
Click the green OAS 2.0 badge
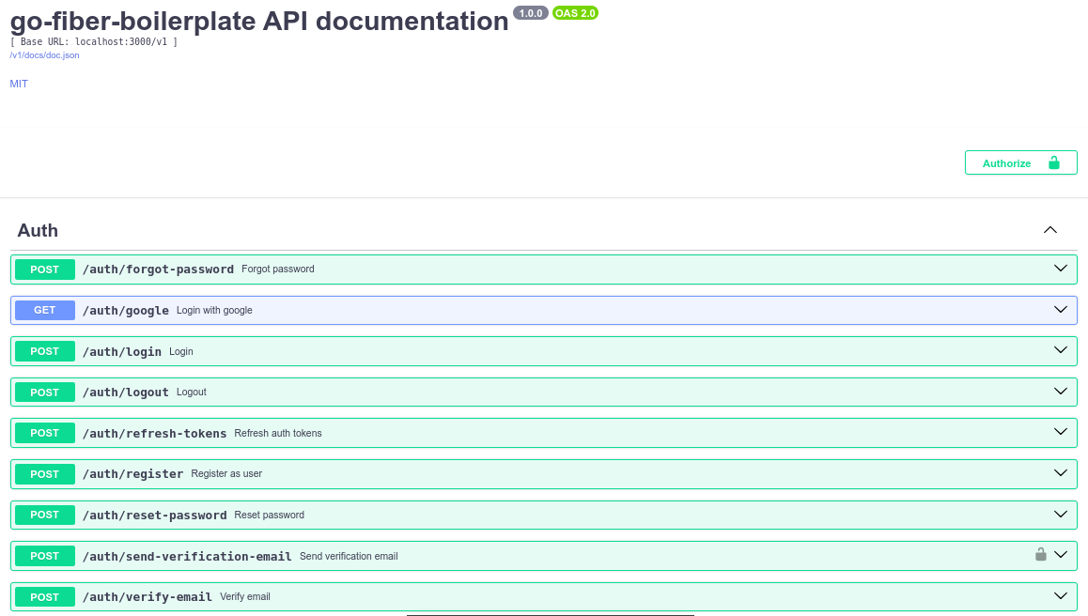point(575,12)
